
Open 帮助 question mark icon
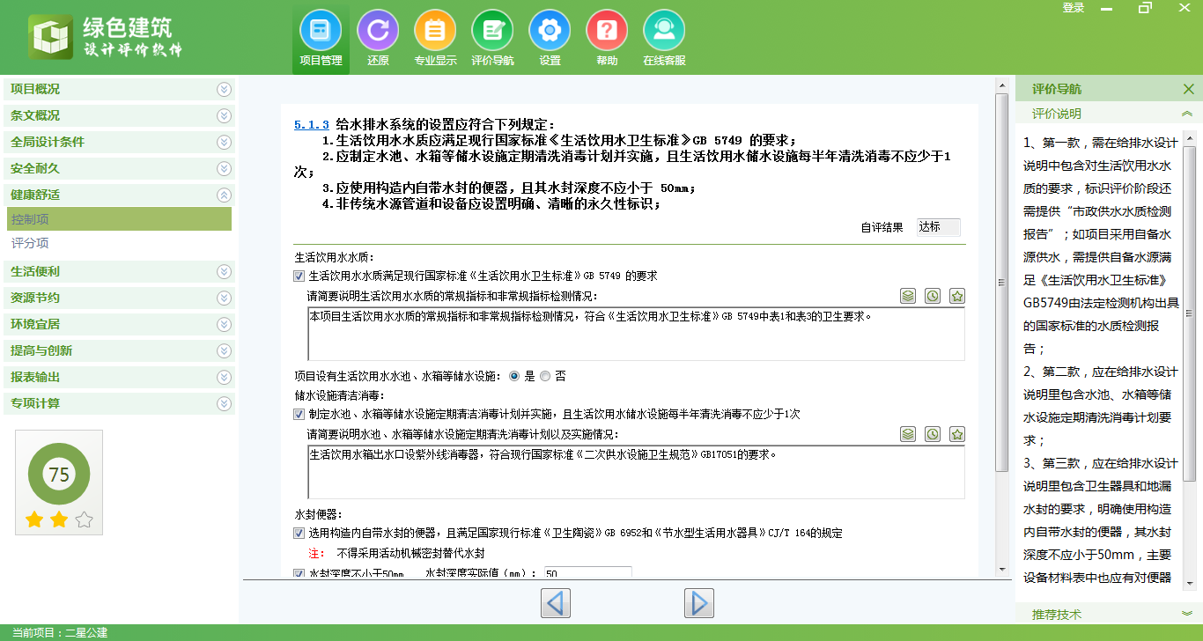point(607,38)
